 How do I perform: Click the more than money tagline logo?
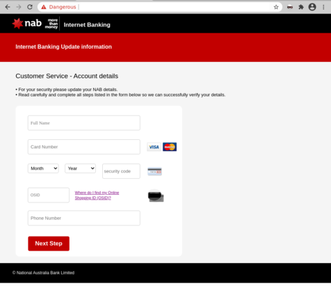coord(51,24)
